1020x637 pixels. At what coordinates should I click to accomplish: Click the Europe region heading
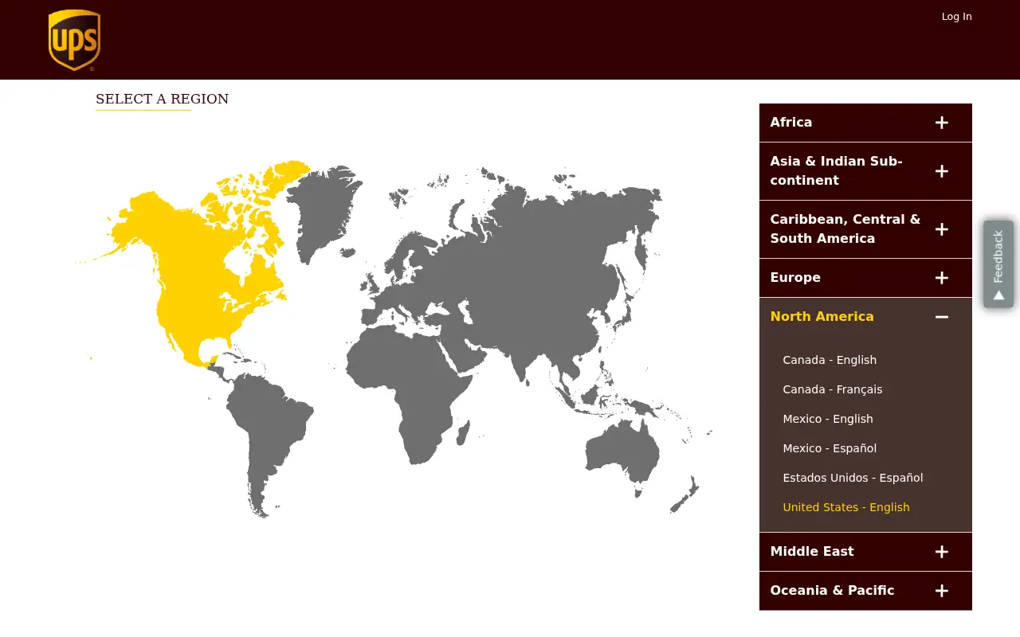pyautogui.click(x=795, y=278)
